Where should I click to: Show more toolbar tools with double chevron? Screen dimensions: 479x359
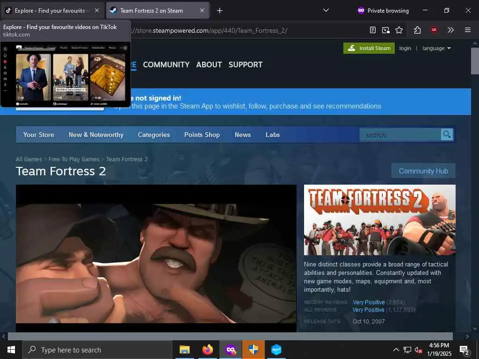(450, 30)
